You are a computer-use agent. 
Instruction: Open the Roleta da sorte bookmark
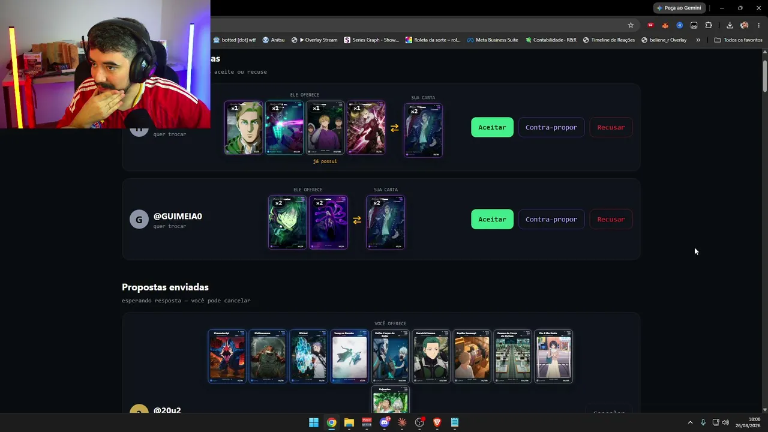(x=433, y=40)
